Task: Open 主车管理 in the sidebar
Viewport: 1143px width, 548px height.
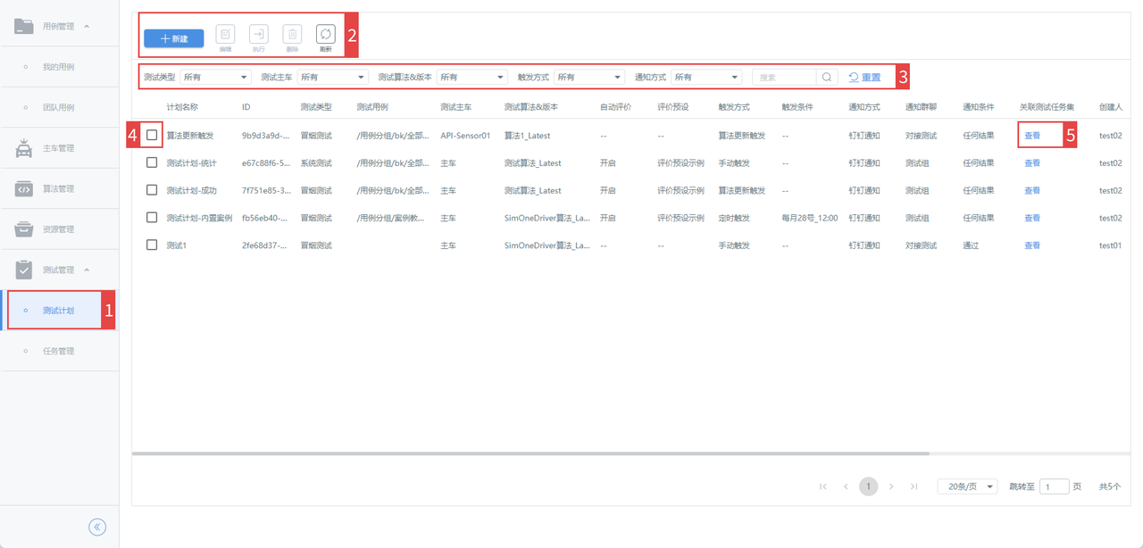Action: [x=59, y=148]
